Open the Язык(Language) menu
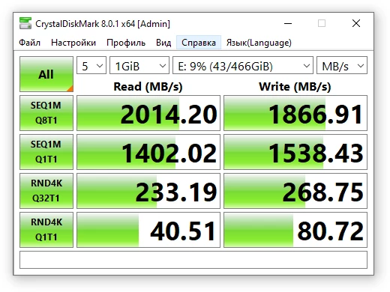This screenshot has width=390, height=292. pos(259,43)
